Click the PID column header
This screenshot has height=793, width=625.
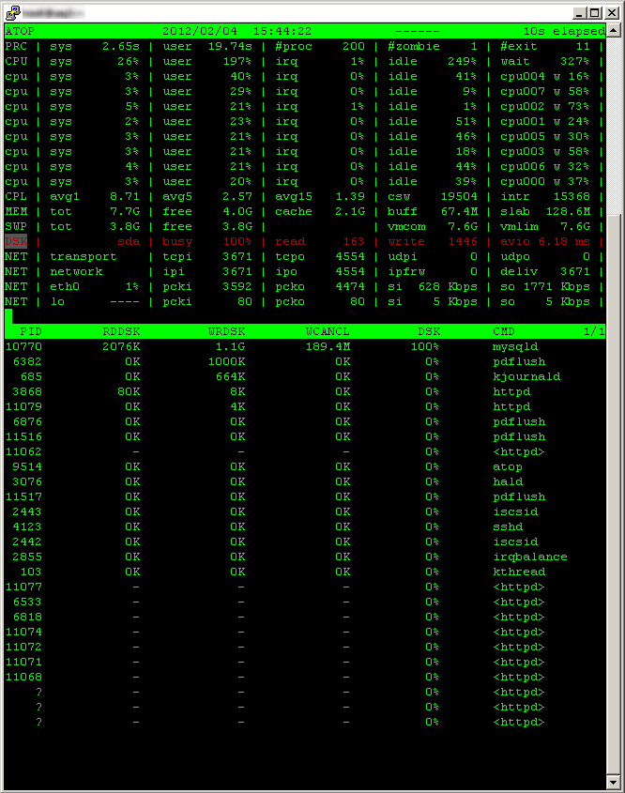(x=30, y=331)
